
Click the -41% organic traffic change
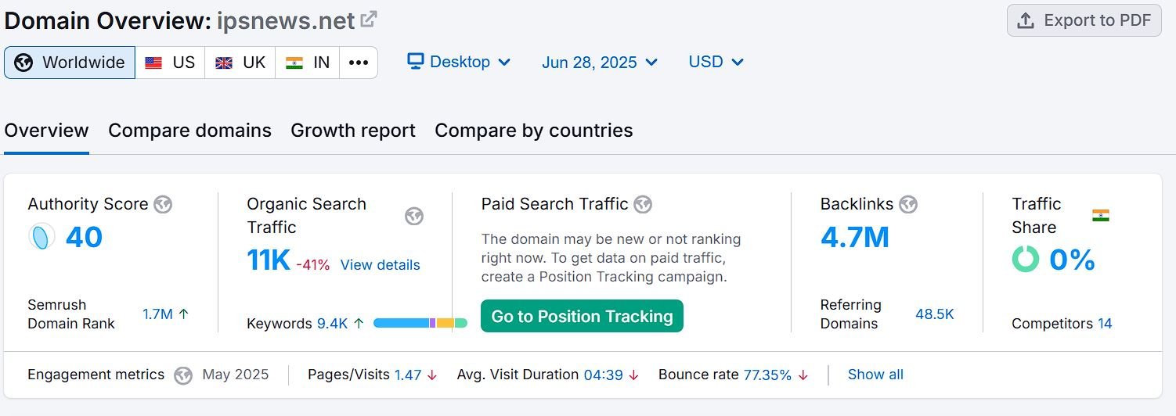coord(313,265)
